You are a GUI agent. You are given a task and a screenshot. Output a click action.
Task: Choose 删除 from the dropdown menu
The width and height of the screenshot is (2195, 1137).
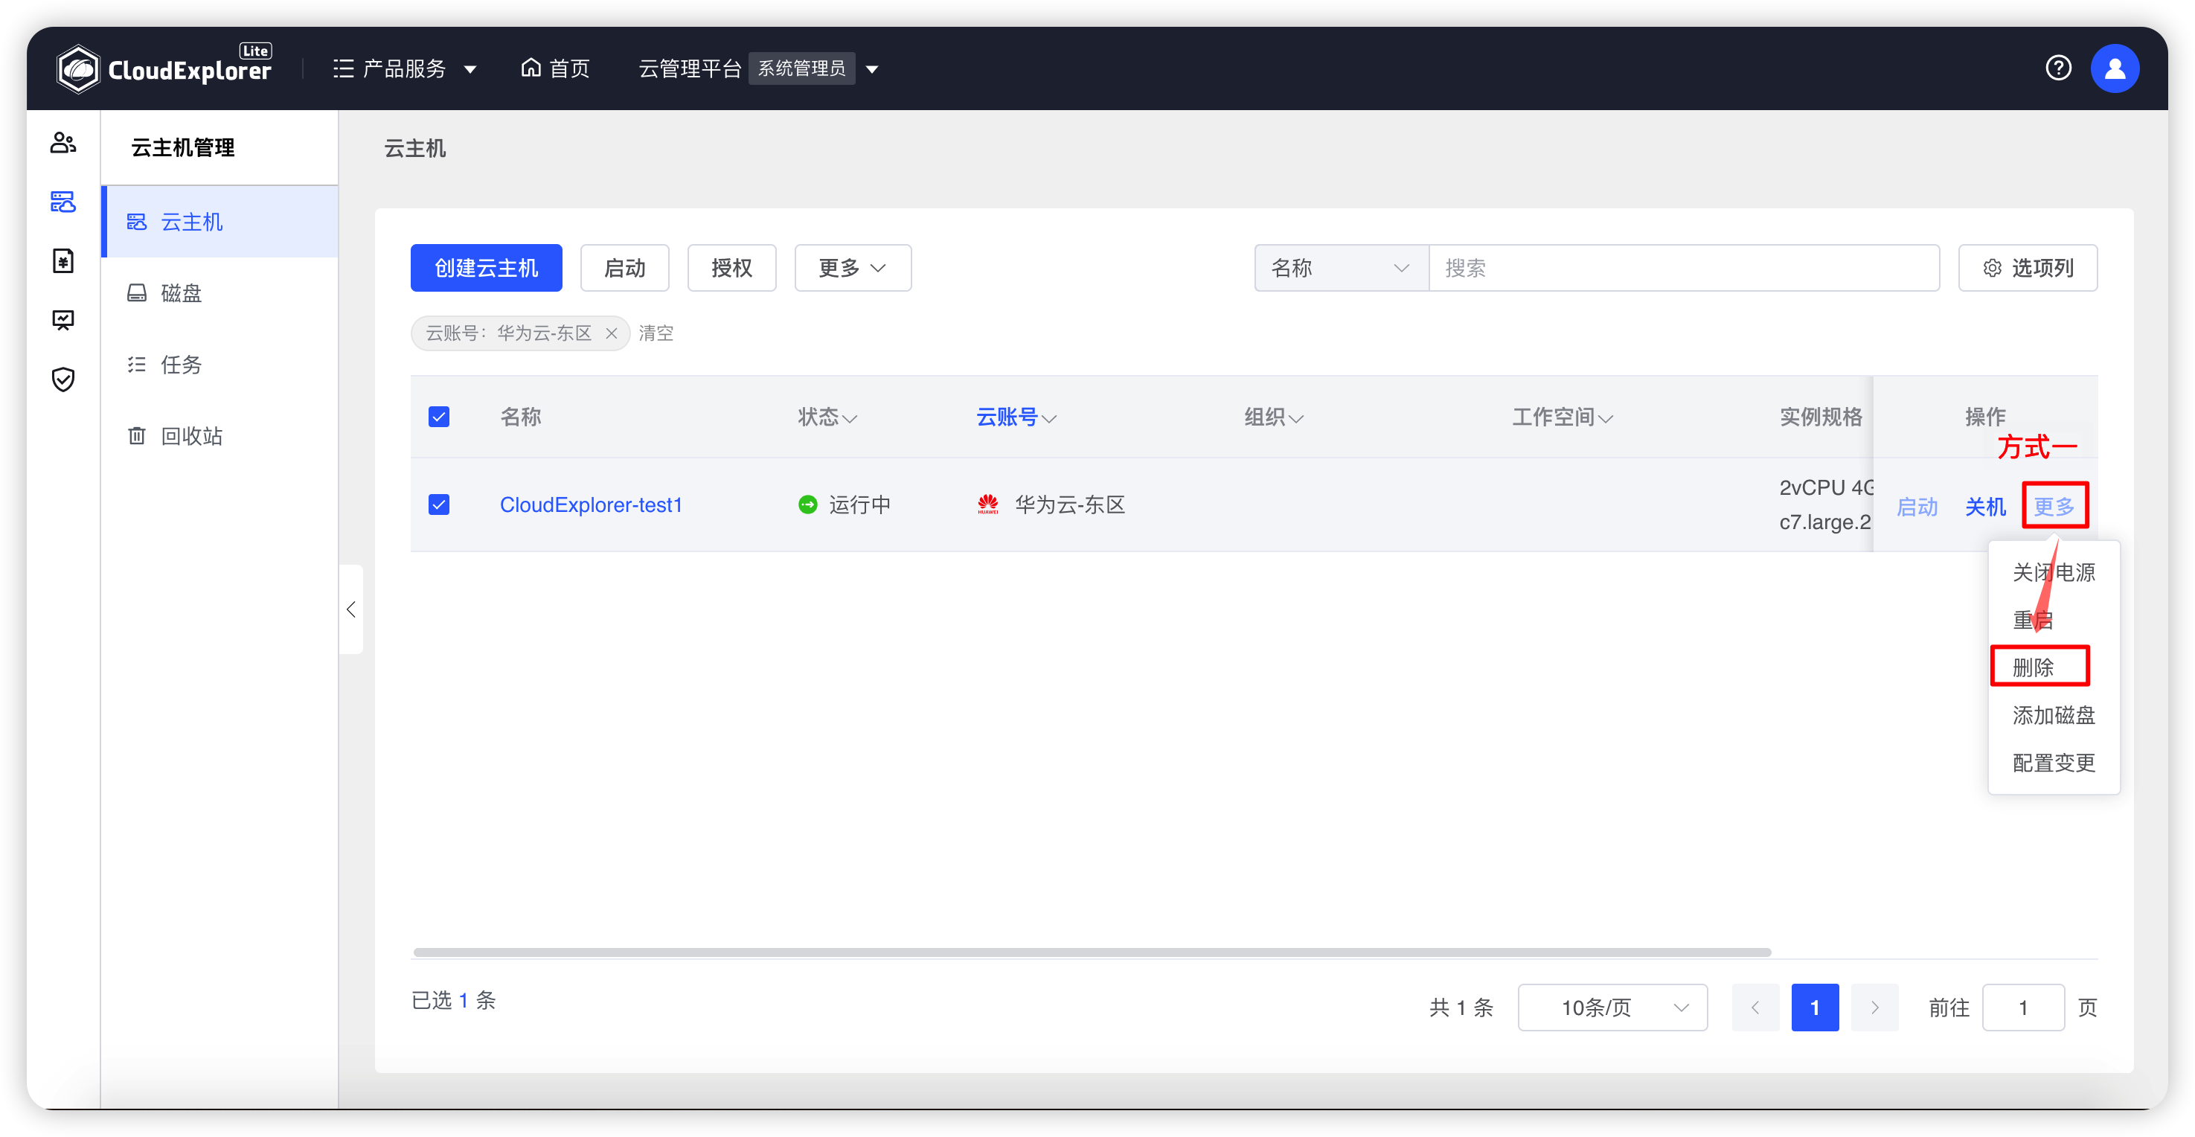[2054, 667]
